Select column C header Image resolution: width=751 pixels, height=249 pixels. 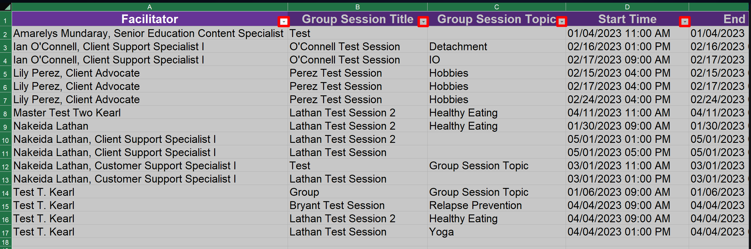pos(496,7)
